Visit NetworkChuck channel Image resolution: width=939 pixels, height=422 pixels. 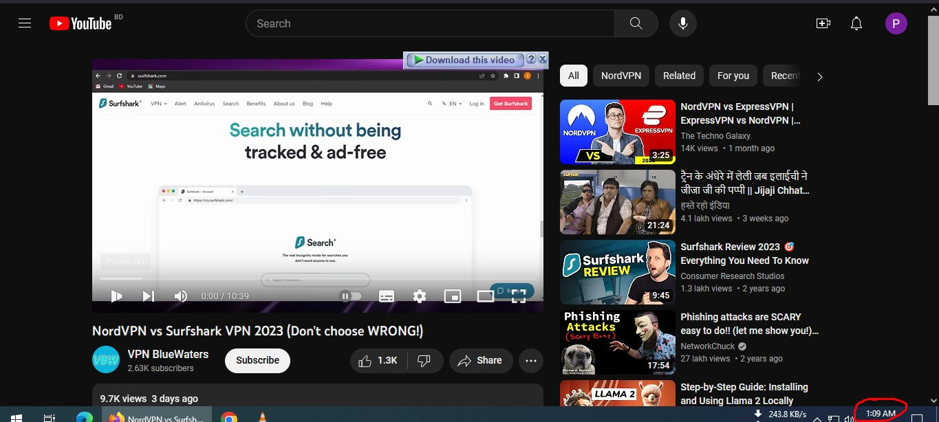point(706,346)
